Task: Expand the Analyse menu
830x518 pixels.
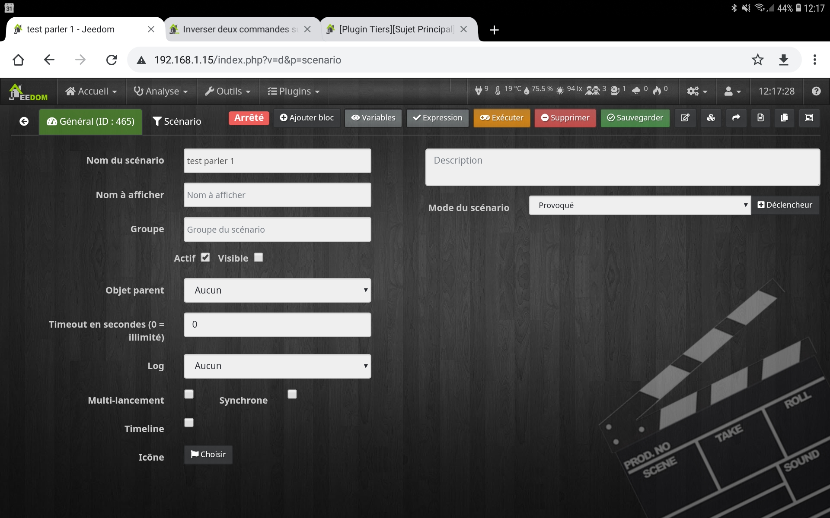Action: (x=161, y=91)
